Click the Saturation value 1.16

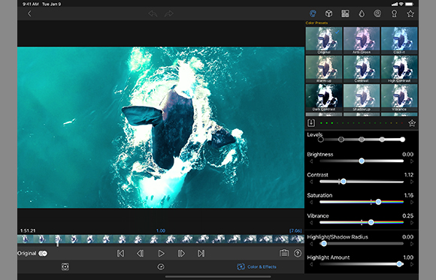click(x=408, y=195)
